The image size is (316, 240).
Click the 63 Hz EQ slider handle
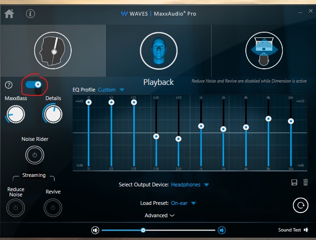111,102
